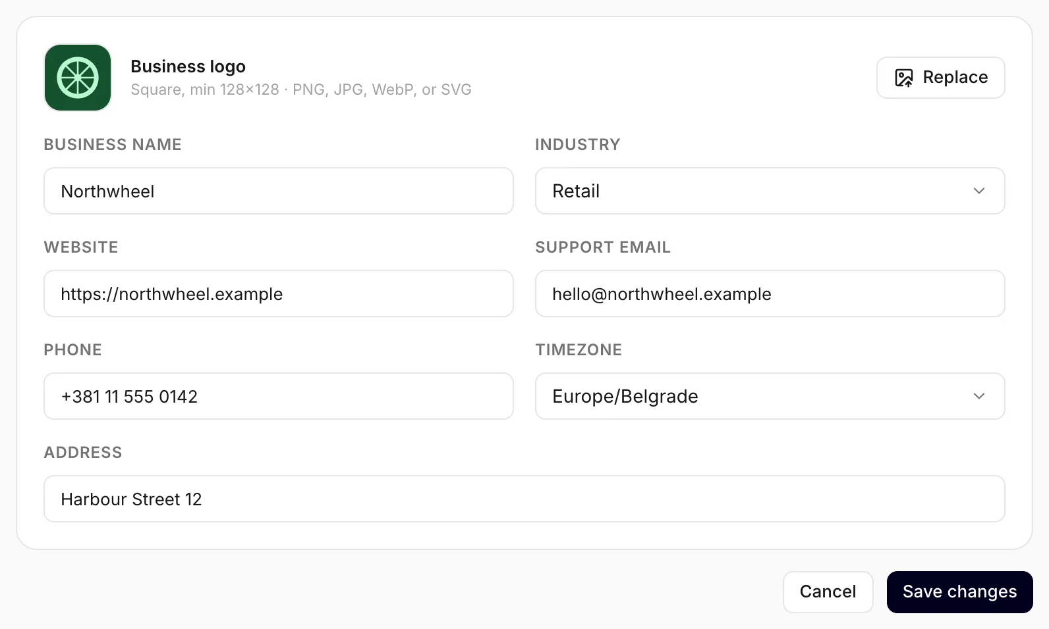1049x629 pixels.
Task: Click the Address field with Harbour Street 12
Action: click(524, 499)
